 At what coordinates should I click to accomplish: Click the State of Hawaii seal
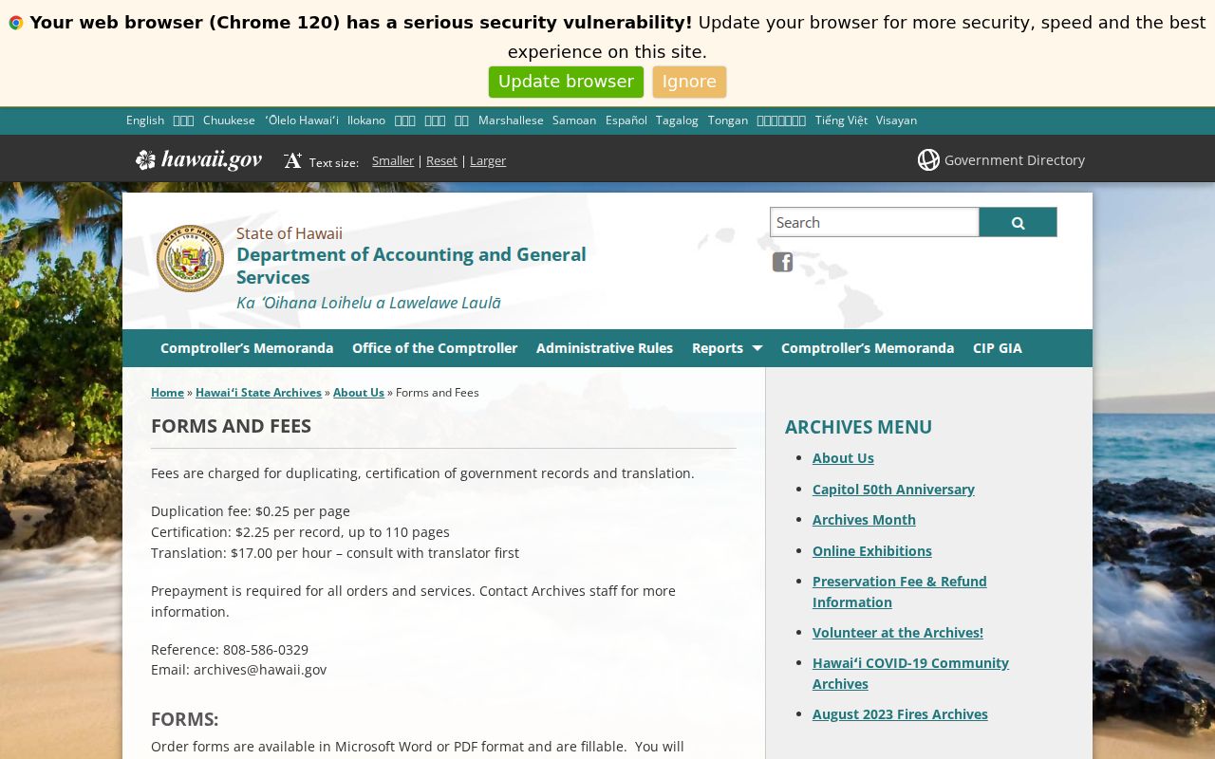[x=190, y=258]
